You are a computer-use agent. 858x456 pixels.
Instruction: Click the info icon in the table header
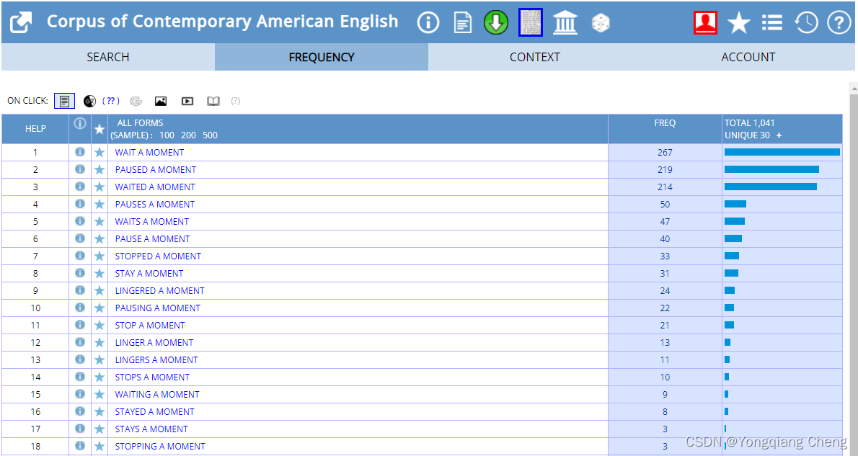[x=80, y=124]
